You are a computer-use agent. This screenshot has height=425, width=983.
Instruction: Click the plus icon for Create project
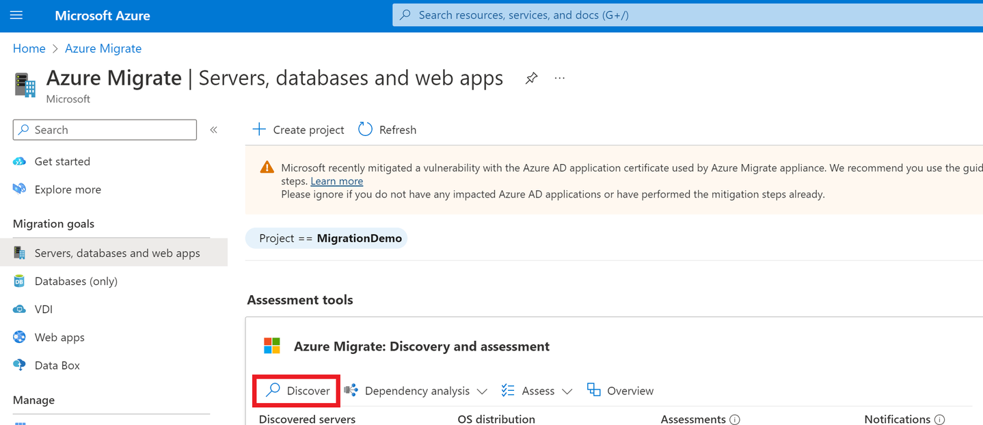pyautogui.click(x=259, y=129)
